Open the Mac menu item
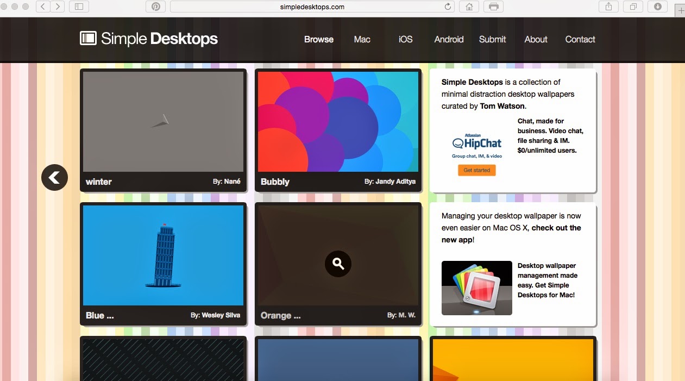The image size is (685, 381). (362, 39)
